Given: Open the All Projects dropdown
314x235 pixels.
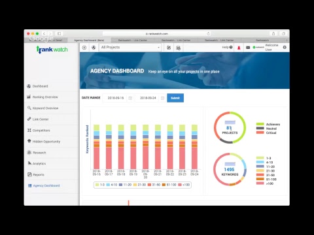Looking at the screenshot, I should point(130,47).
